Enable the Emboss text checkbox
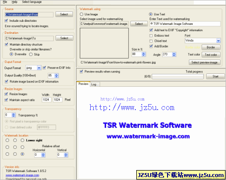The image size is (226, 180). click(151, 36)
